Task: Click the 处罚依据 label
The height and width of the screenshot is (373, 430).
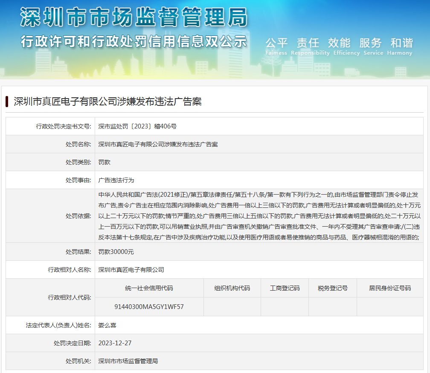Action: 78,216
